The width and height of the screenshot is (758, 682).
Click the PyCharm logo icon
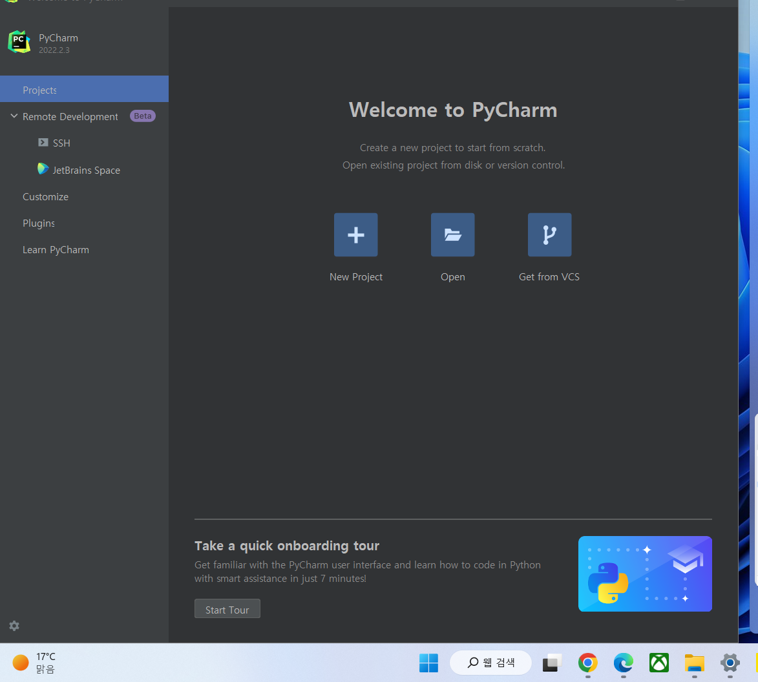[x=19, y=42]
